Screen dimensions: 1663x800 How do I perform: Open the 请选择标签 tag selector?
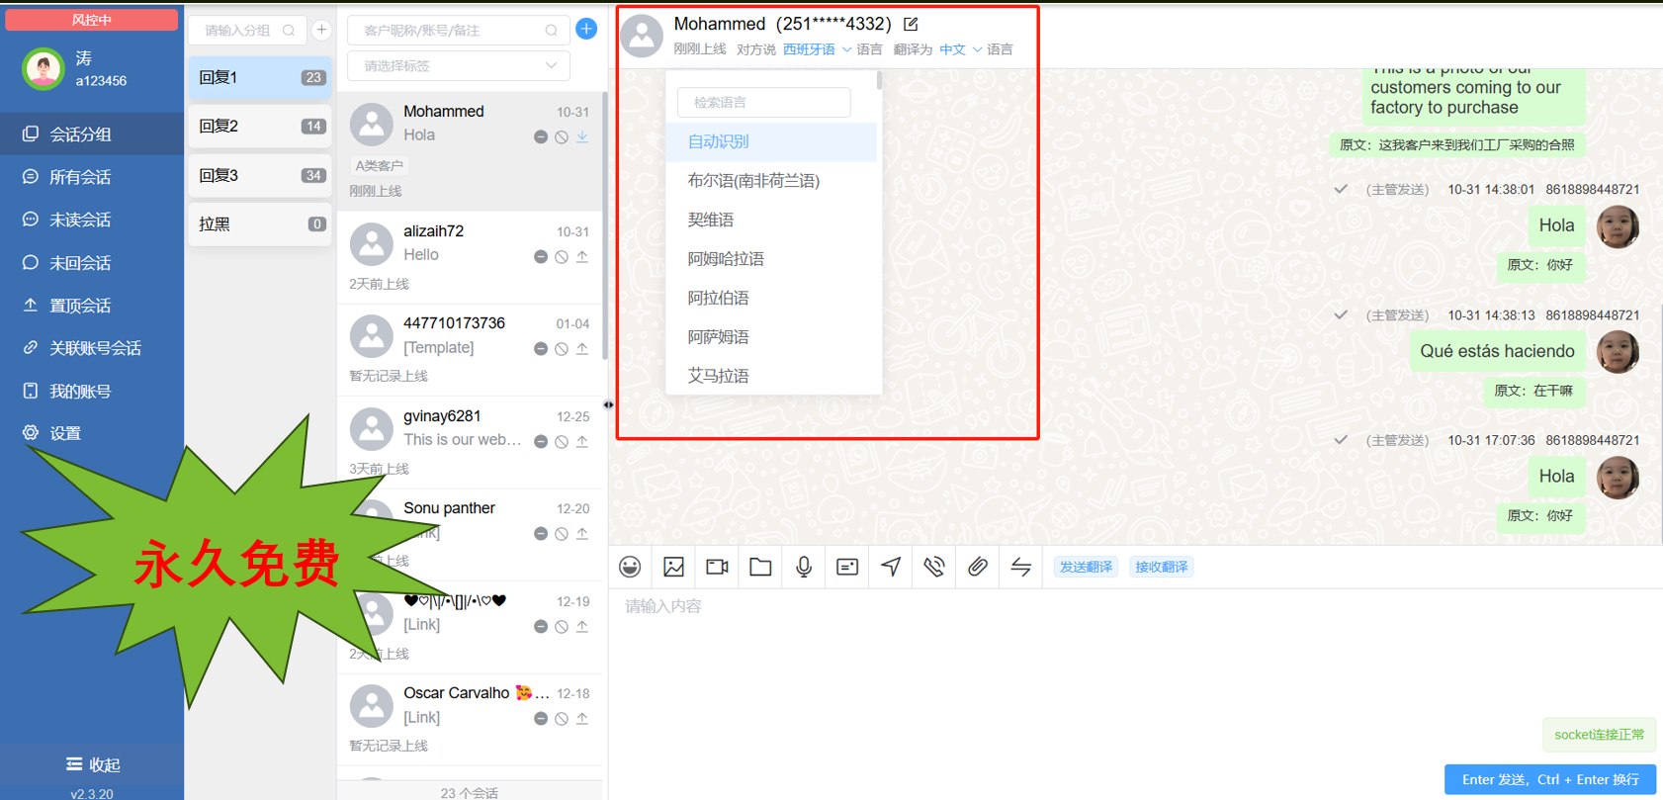click(x=459, y=66)
